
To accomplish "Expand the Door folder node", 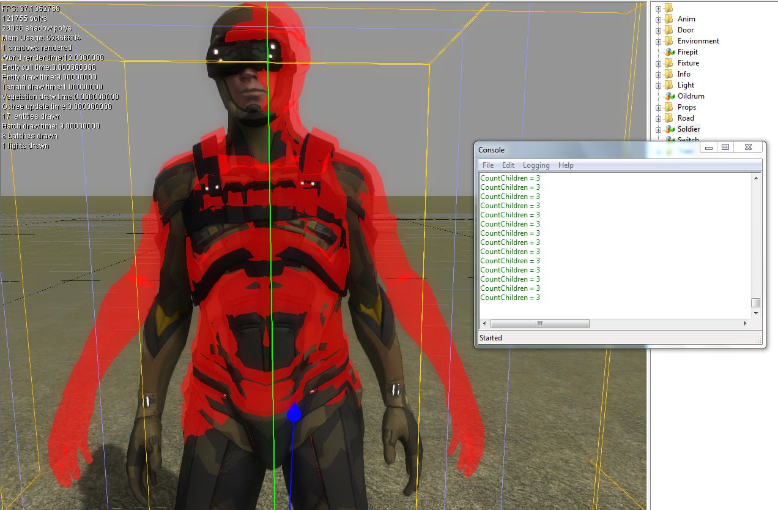I will pyautogui.click(x=659, y=30).
